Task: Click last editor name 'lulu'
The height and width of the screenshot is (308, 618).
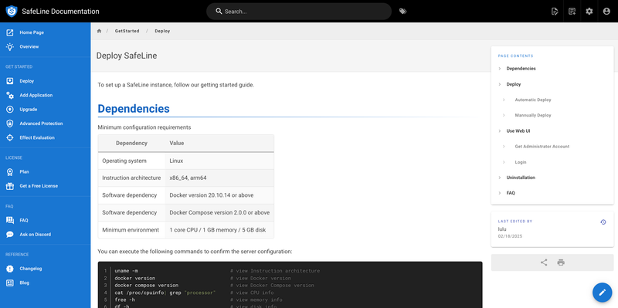Action: click(502, 229)
